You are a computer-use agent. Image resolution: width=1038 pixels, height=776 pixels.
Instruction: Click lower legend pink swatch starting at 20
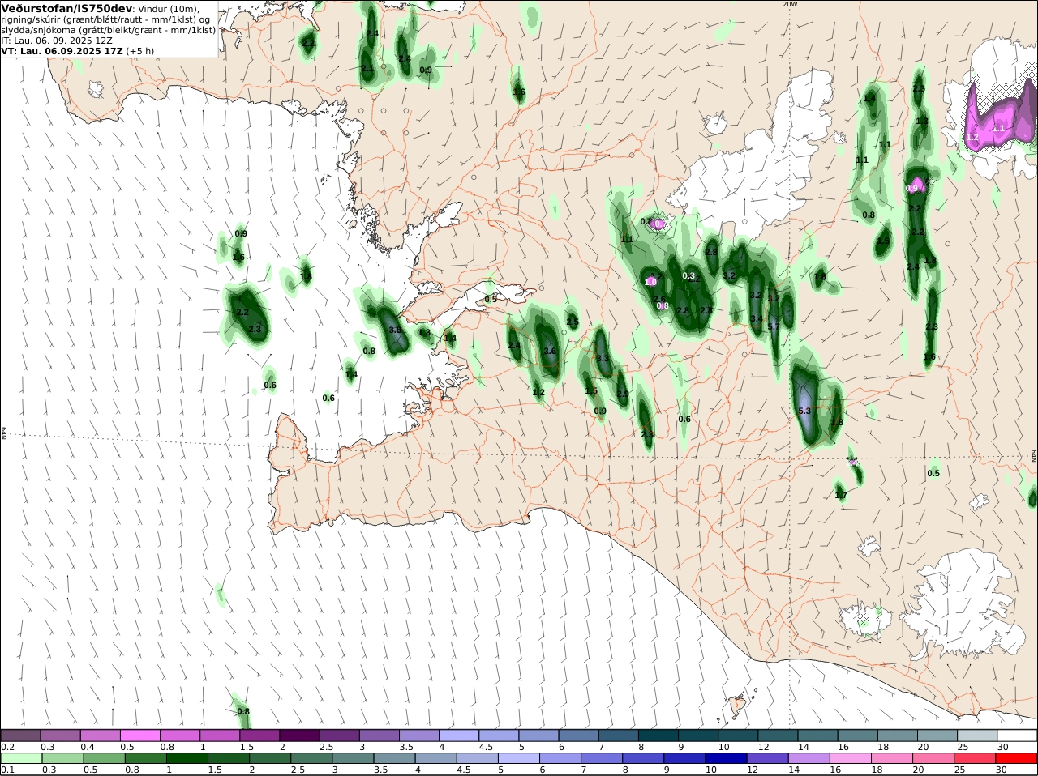click(x=933, y=759)
